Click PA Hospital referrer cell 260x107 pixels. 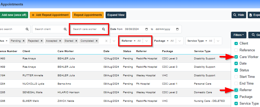[143, 84]
